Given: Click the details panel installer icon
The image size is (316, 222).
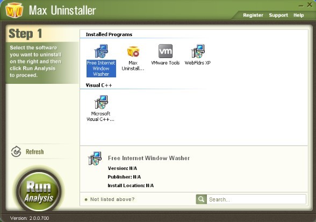Looking at the screenshot, I should [x=95, y=158].
